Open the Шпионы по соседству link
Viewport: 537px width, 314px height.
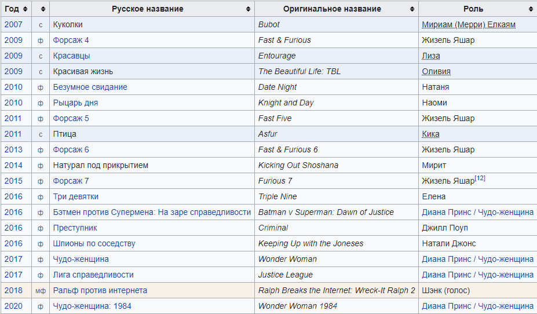pyautogui.click(x=94, y=243)
